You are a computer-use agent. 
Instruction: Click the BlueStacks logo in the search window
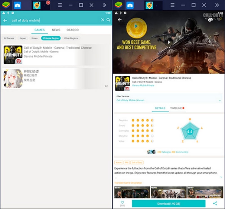[6, 5]
